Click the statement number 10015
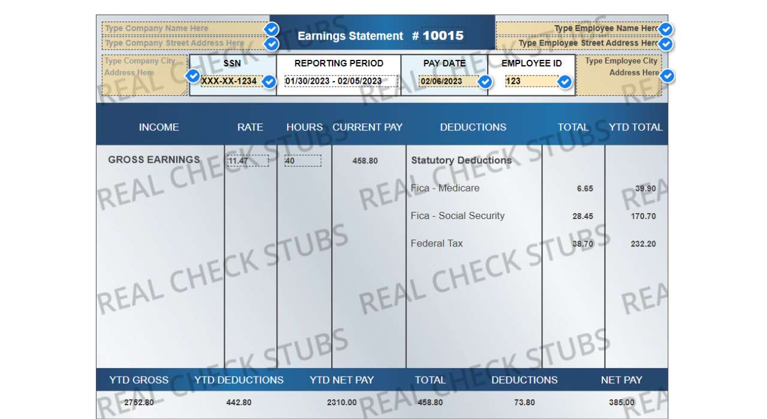Screen dimensions: 767x419 (x=443, y=36)
